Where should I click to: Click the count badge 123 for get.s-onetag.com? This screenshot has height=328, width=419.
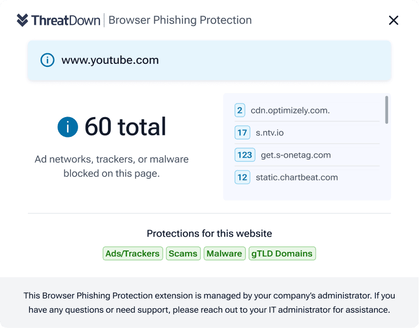tap(245, 155)
